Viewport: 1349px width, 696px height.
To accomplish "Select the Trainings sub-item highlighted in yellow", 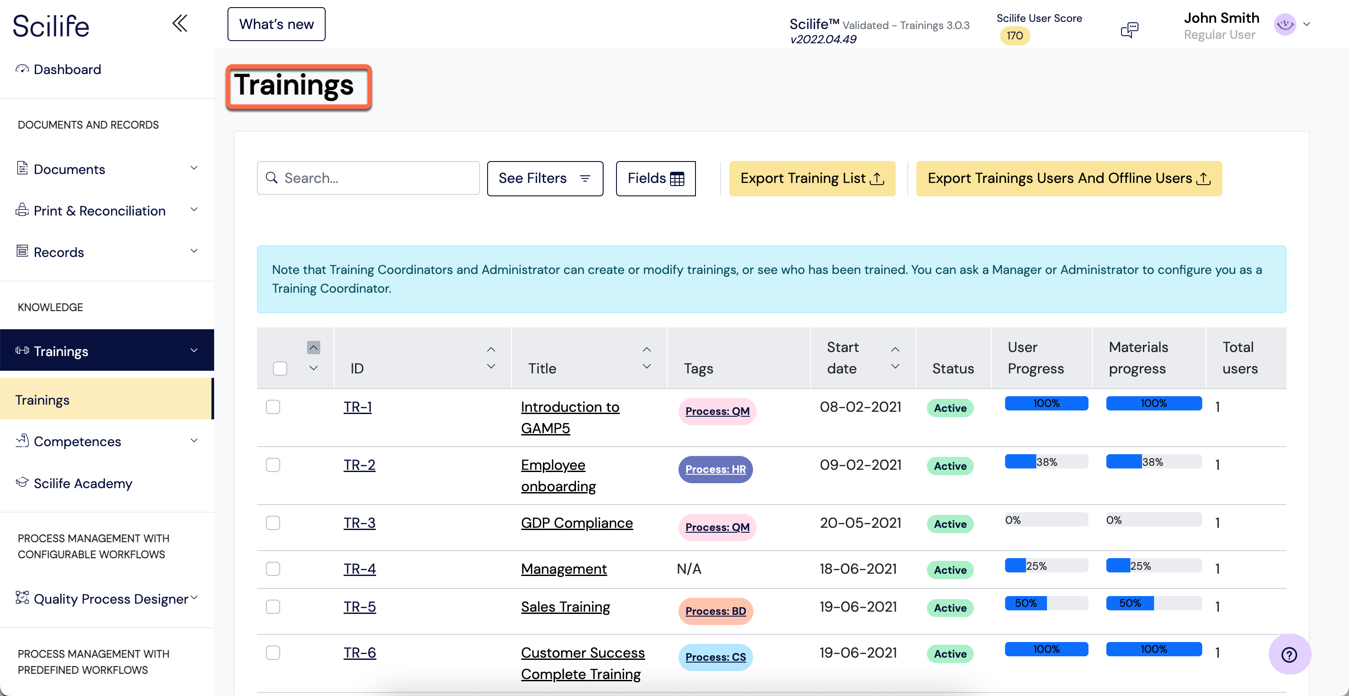I will 107,399.
